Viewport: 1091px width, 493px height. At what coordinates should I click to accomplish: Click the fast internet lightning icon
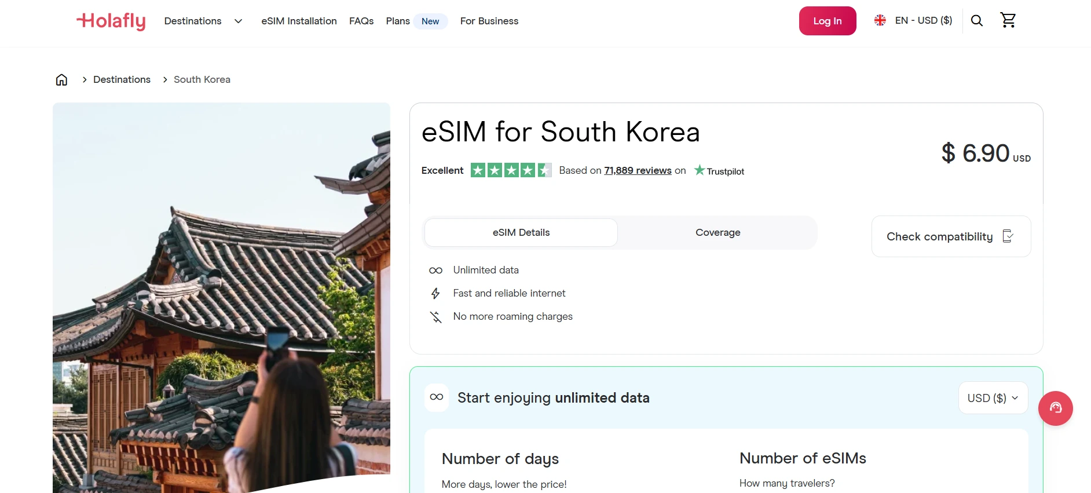[x=435, y=293]
